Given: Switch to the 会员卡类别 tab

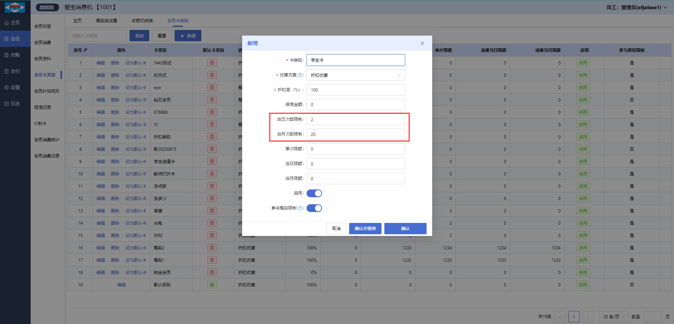Looking at the screenshot, I should [x=178, y=21].
